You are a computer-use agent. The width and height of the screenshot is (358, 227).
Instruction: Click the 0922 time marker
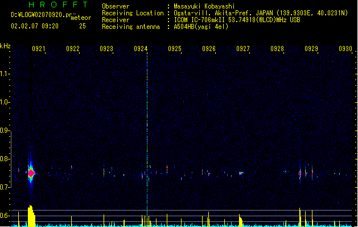coord(73,48)
